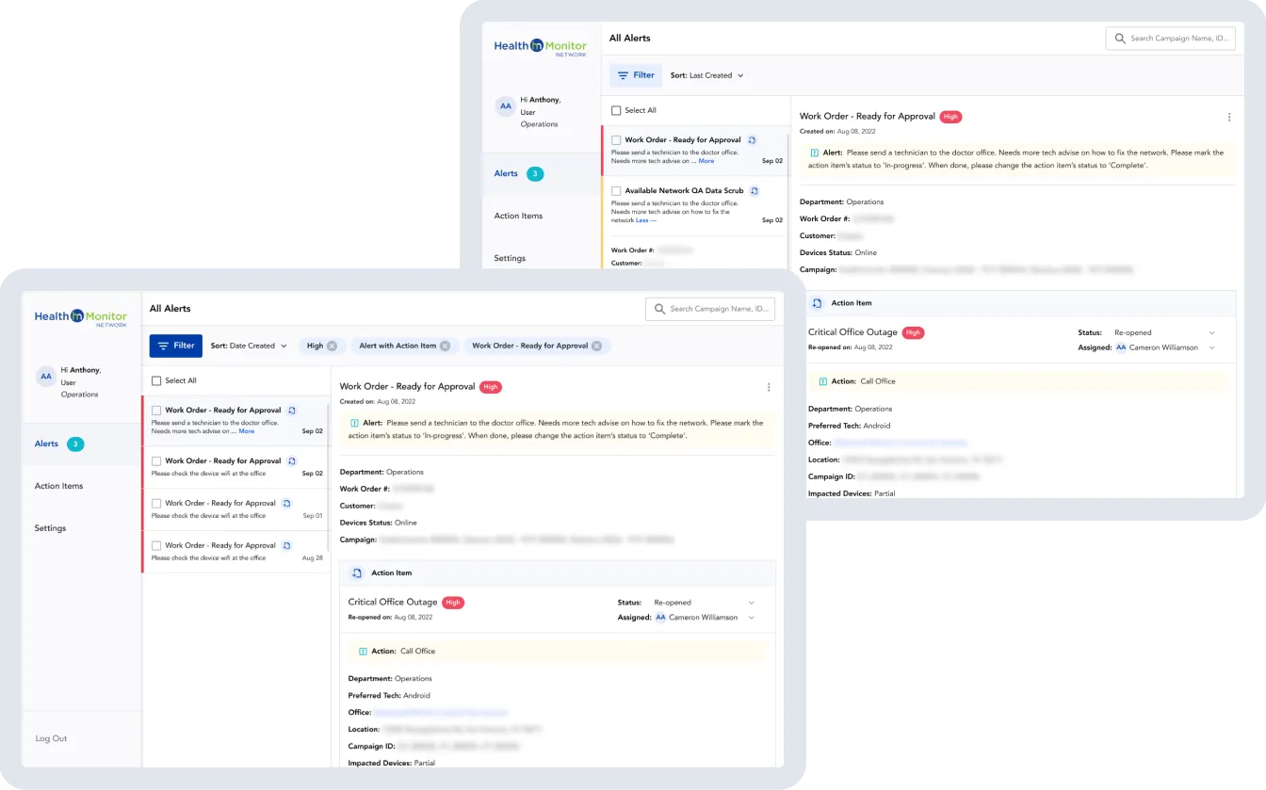
Task: Click the Critical Office Outage title in front window
Action: point(393,603)
